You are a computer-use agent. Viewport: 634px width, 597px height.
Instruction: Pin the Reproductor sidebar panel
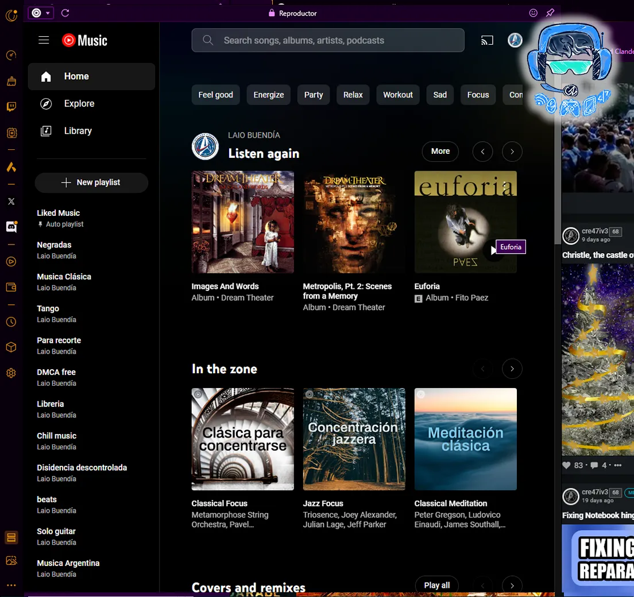coord(550,13)
